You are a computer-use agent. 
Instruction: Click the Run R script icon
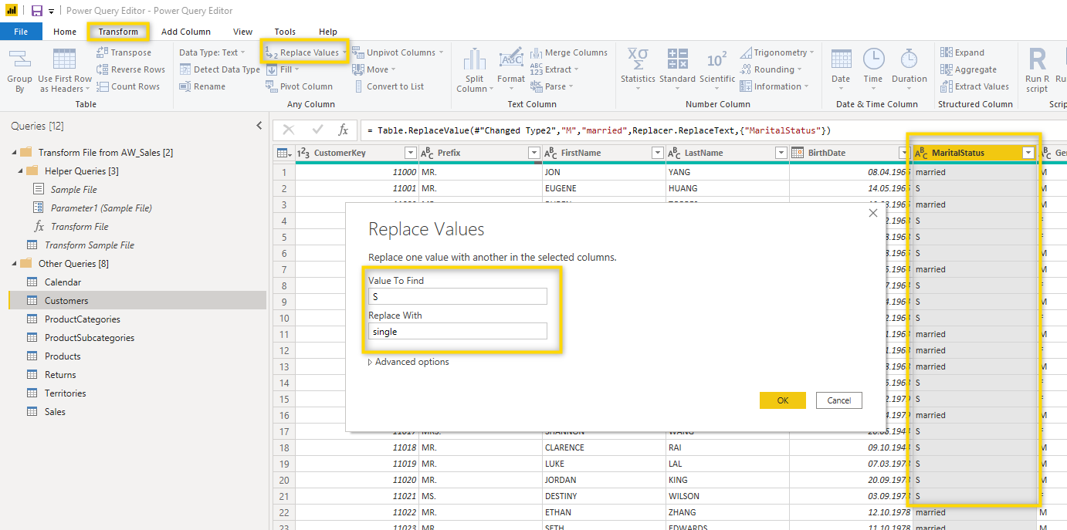pyautogui.click(x=1037, y=60)
